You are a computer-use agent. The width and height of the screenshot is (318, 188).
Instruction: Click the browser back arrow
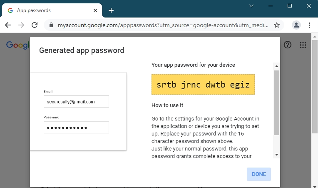point(8,25)
